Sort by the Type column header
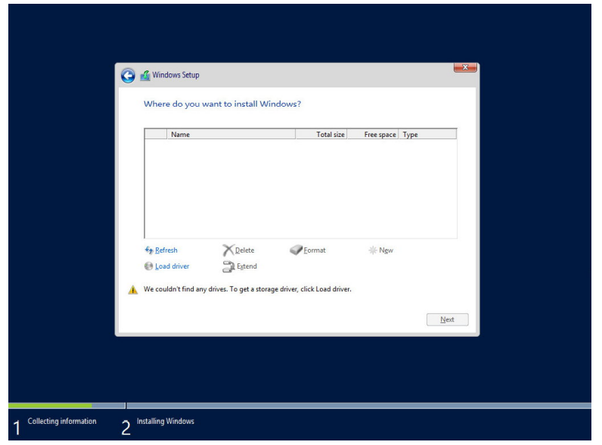The width and height of the screenshot is (602, 445). click(x=427, y=134)
